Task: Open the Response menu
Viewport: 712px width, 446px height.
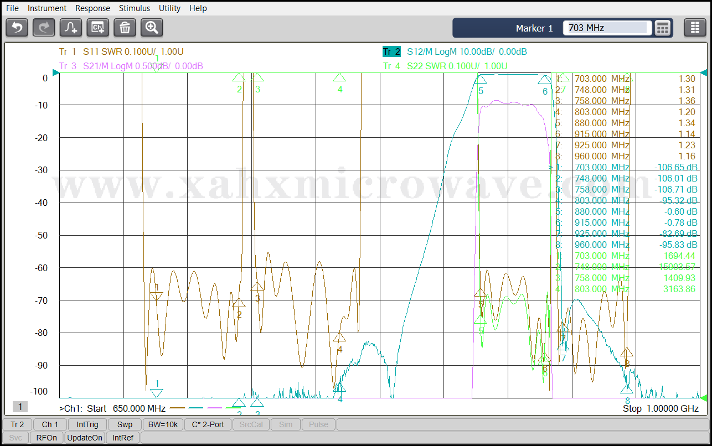Action: [92, 8]
